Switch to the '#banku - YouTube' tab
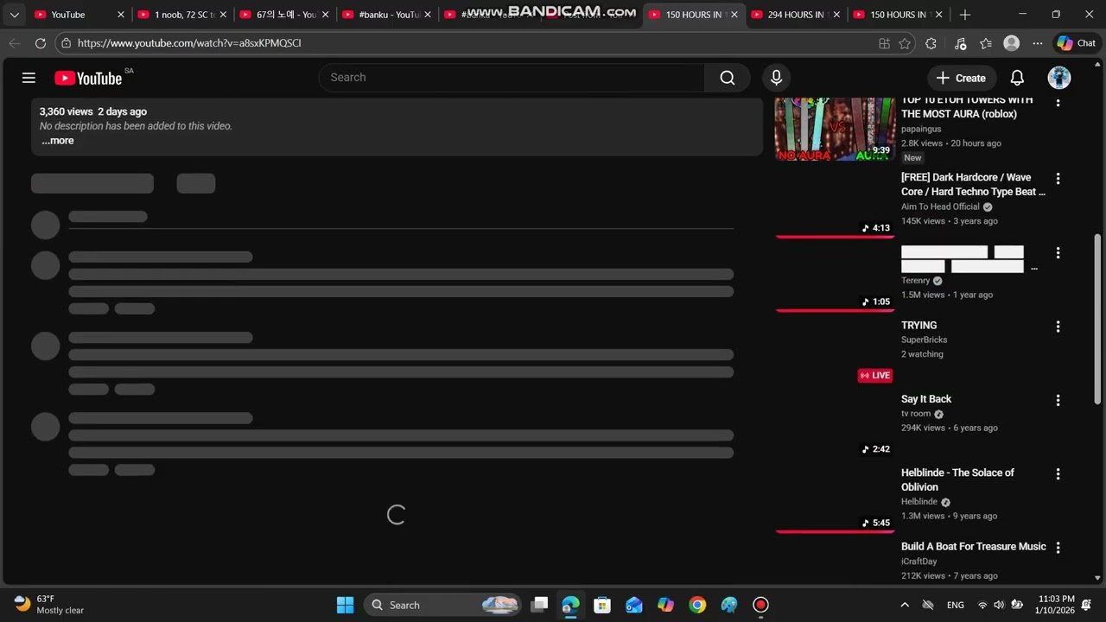 (387, 15)
